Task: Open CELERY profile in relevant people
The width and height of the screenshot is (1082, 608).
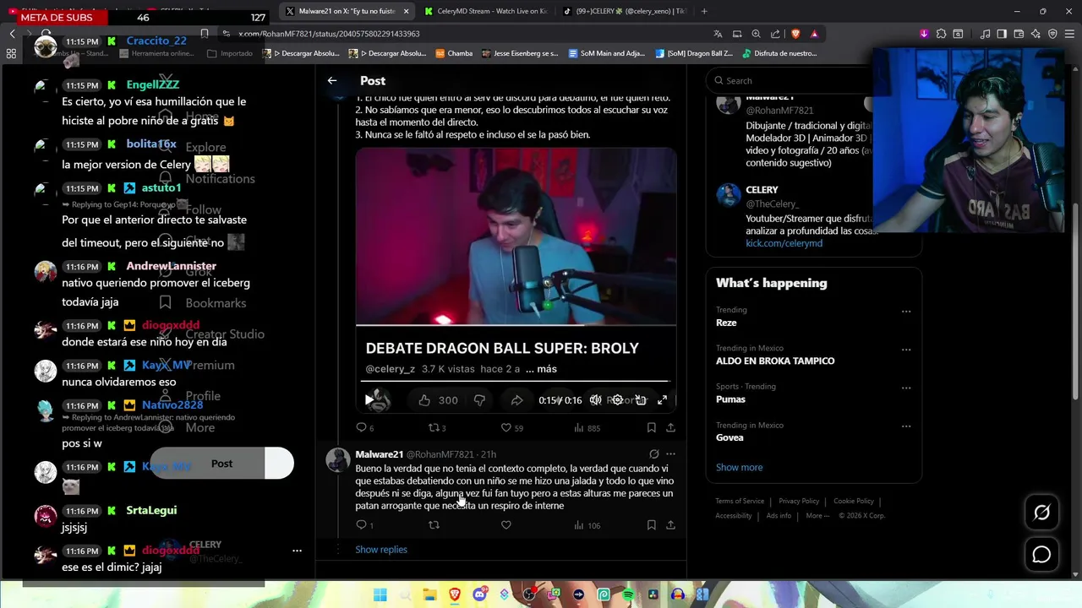Action: [762, 190]
